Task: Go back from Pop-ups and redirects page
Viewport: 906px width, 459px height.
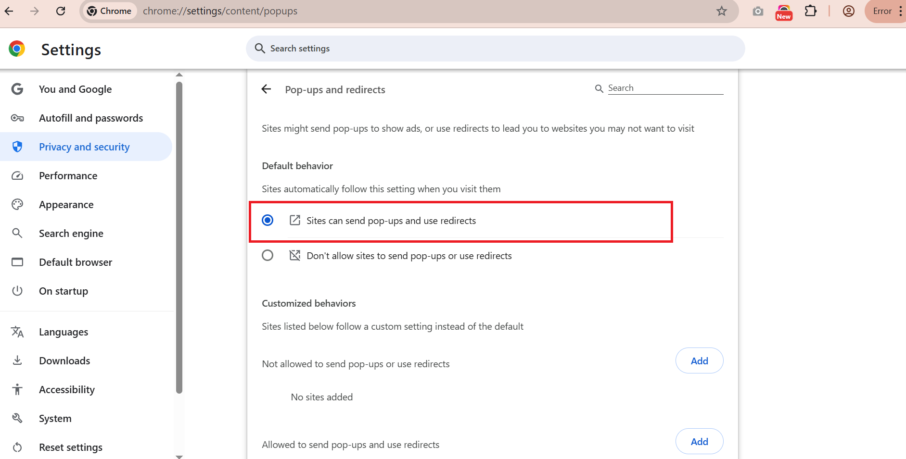Action: (266, 89)
